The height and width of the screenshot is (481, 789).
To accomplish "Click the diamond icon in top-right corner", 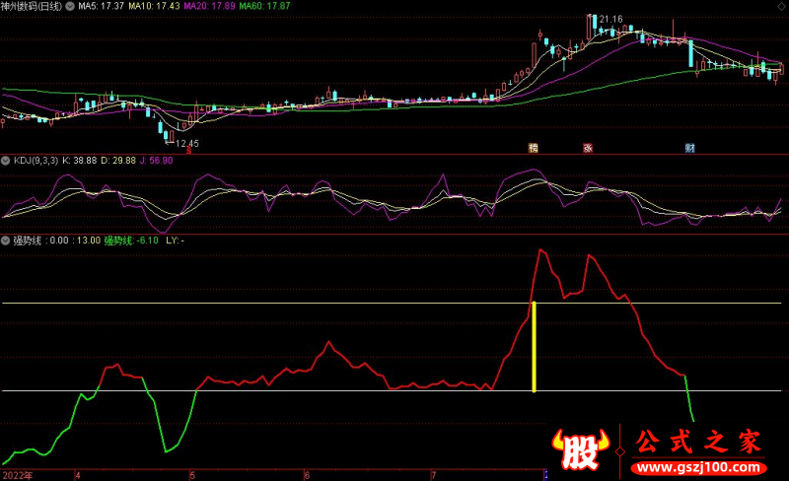I will pos(781,7).
